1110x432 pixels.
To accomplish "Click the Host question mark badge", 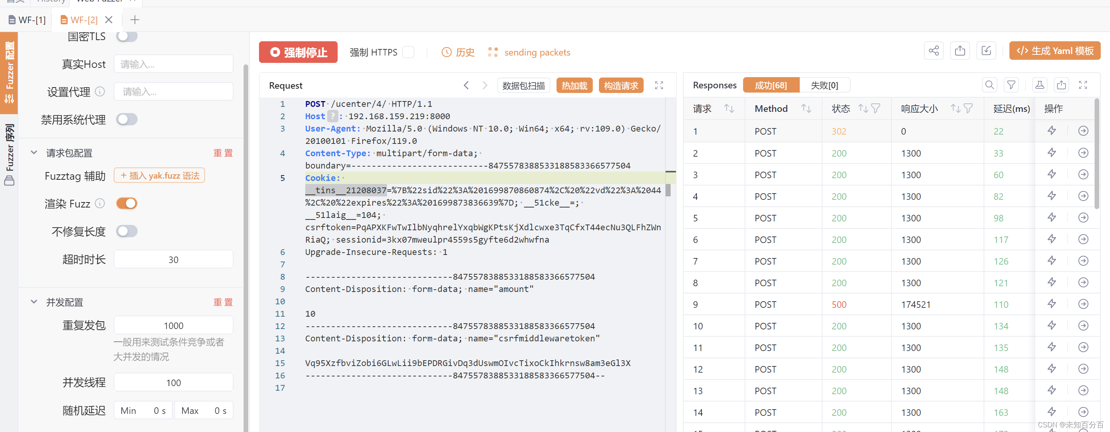I will pyautogui.click(x=332, y=116).
